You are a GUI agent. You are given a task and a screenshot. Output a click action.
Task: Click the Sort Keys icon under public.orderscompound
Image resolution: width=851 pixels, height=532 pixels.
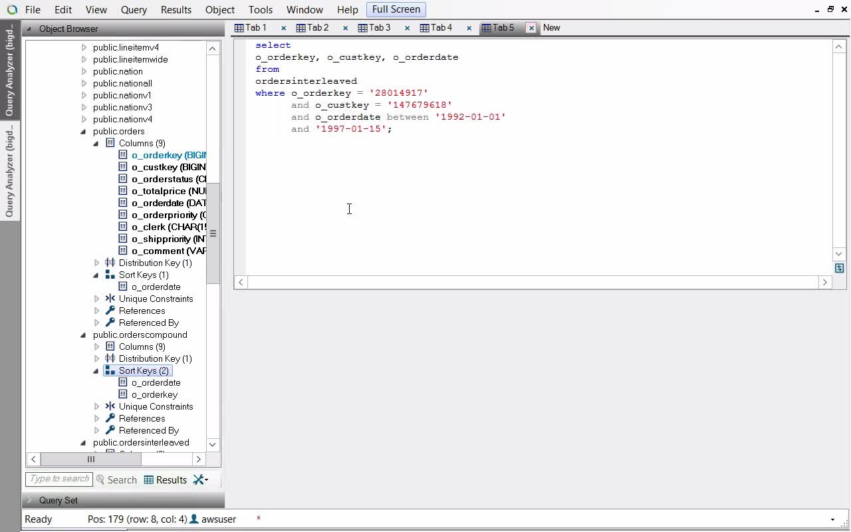tap(110, 370)
